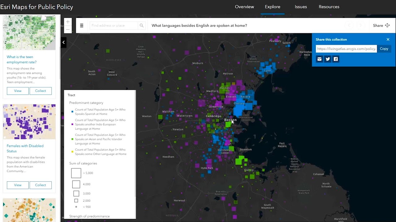Screen dimensions: 396x222
Task: Click the Cambridge label on the map
Action: [213, 116]
